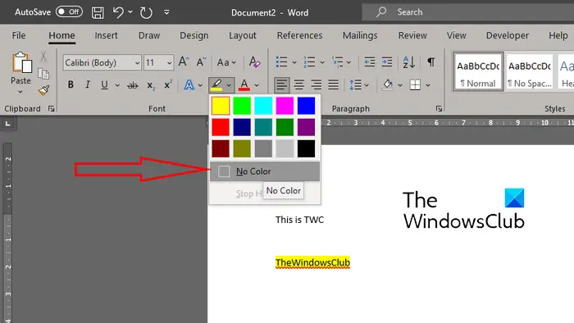Open the File tab
This screenshot has height=323, width=574.
(x=19, y=35)
